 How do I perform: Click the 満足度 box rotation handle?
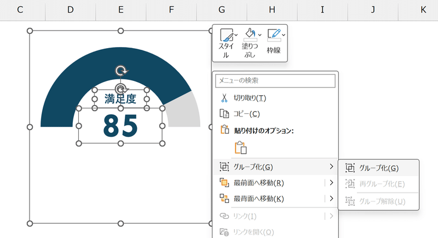121,89
